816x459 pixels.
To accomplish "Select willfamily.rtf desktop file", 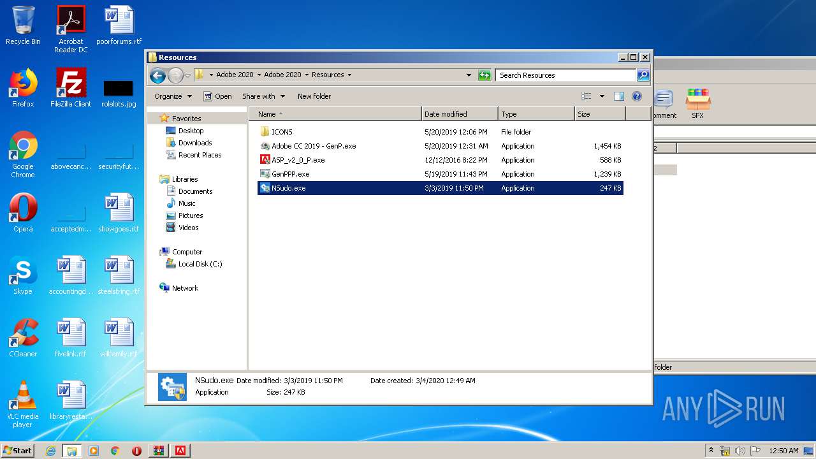I will (x=119, y=338).
